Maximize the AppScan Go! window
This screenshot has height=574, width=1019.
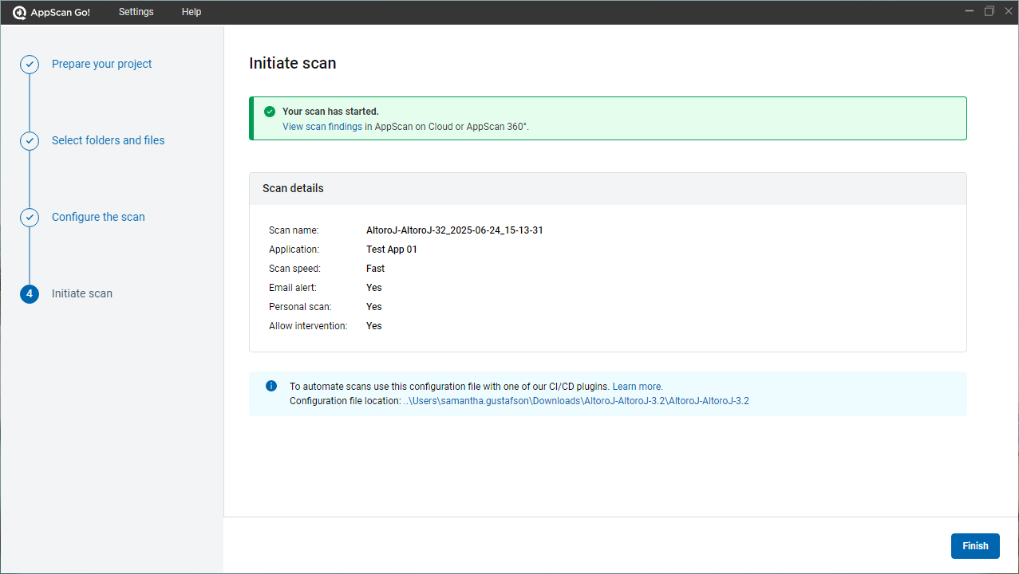[x=989, y=11]
